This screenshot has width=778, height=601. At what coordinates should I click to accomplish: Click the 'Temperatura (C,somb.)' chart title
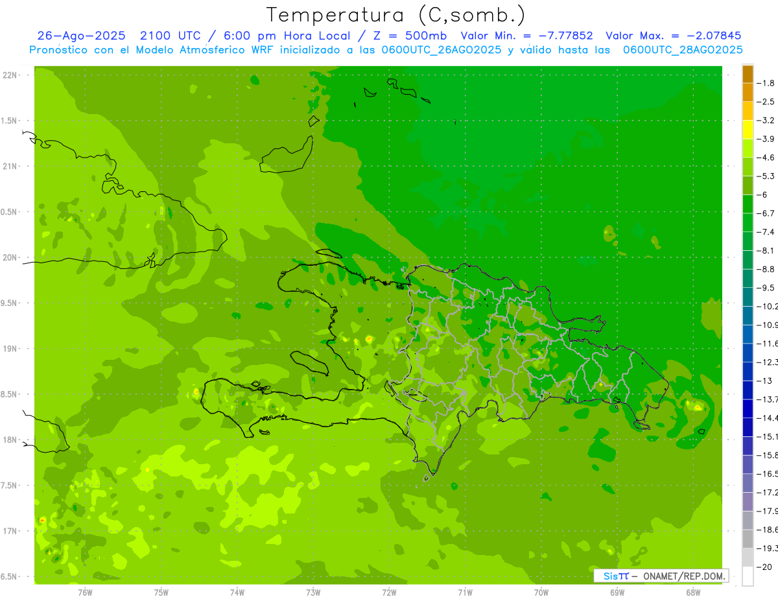click(x=396, y=16)
